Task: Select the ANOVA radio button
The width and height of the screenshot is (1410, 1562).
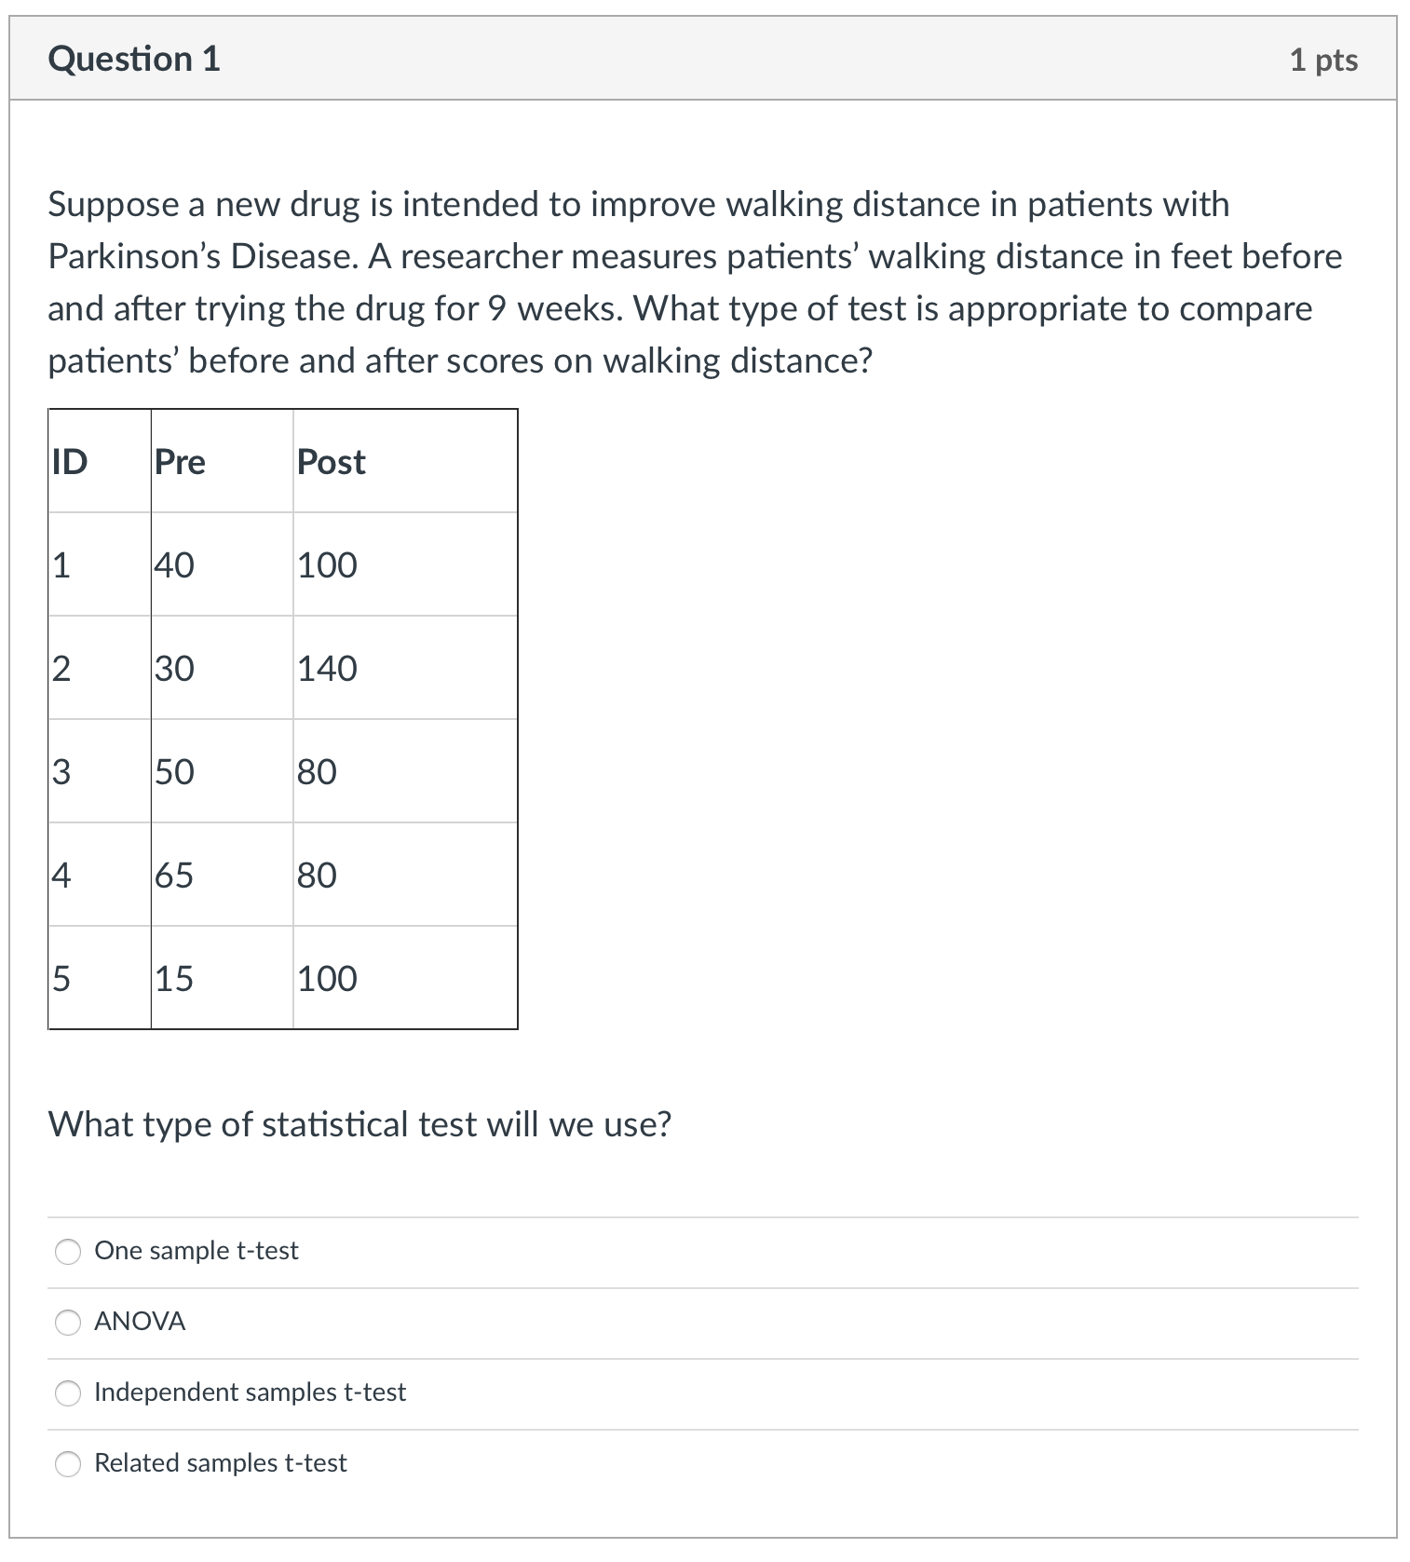Action: click(68, 1323)
